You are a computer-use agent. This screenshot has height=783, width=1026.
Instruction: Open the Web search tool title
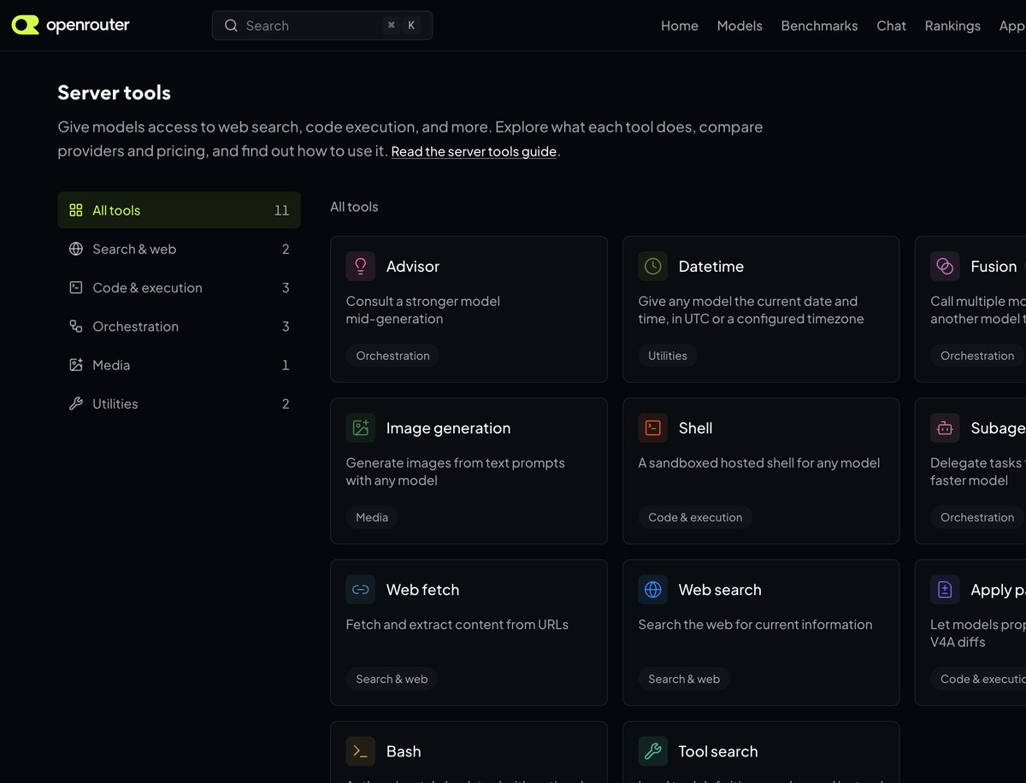click(x=720, y=589)
